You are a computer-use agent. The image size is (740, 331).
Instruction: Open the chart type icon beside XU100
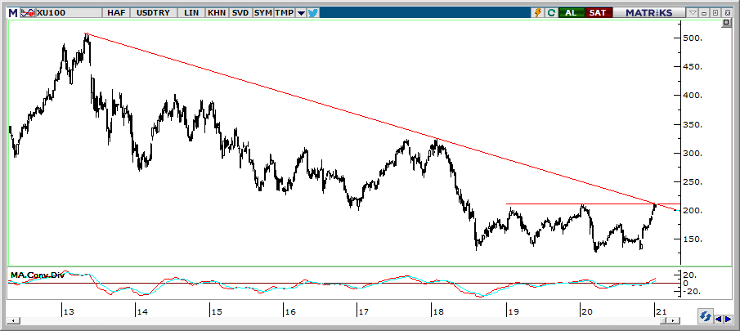point(28,13)
